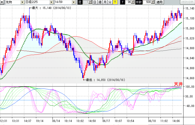Switch to monthly (月) candles

coord(105,2)
